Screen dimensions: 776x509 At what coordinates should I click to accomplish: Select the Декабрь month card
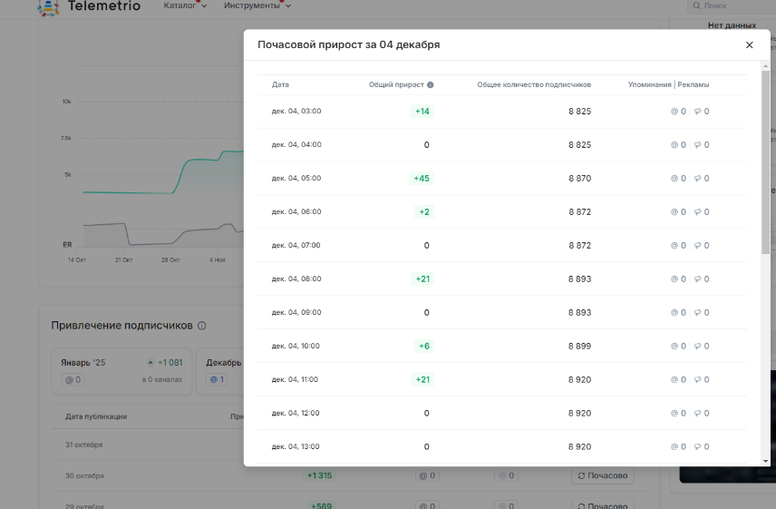click(220, 371)
